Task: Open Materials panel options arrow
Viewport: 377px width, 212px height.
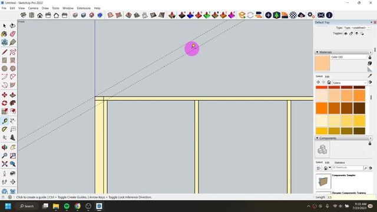Action: click(371, 52)
